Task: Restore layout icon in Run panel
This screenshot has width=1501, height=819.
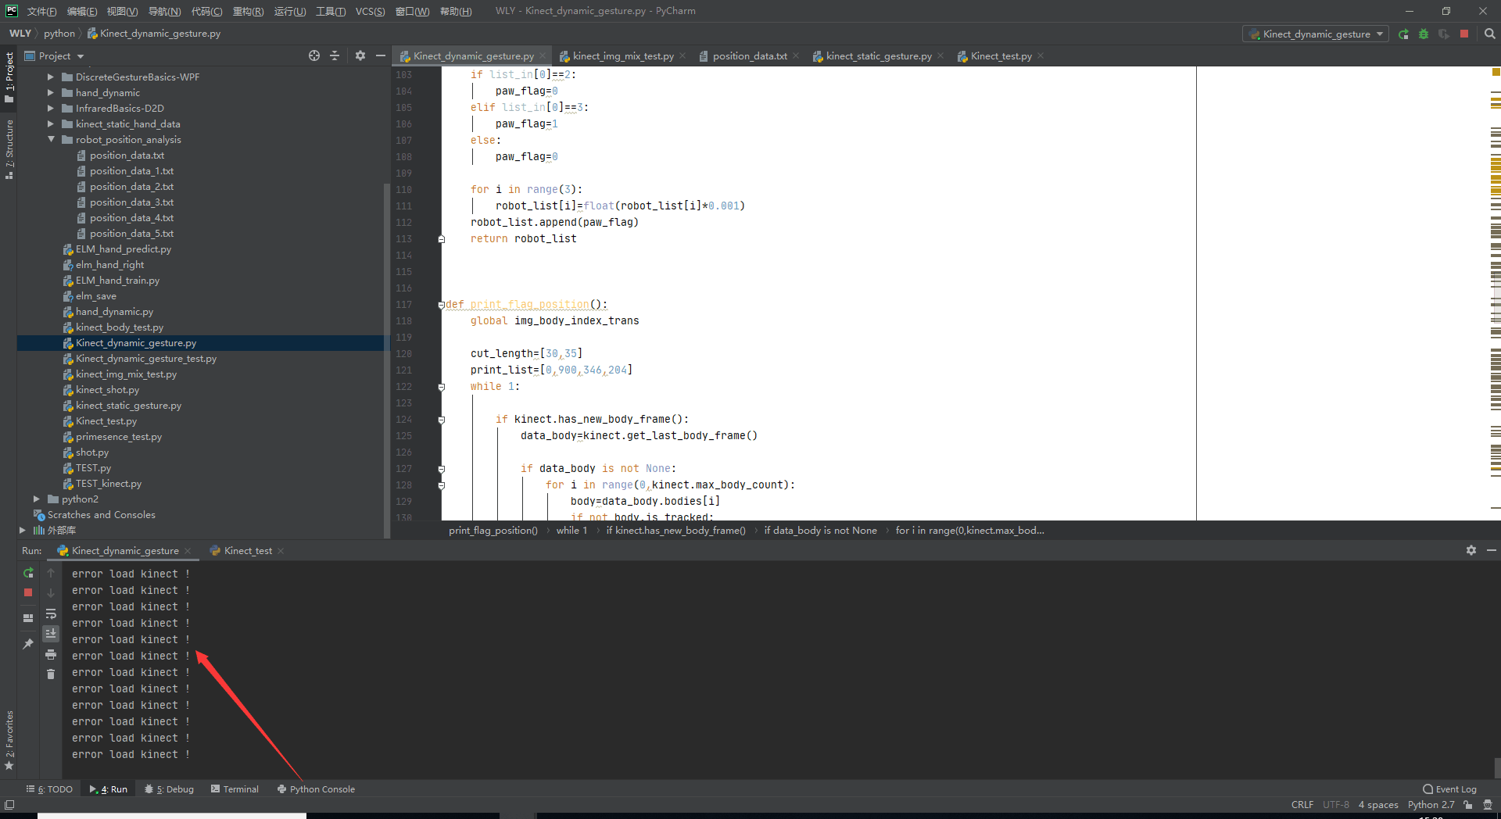Action: [x=28, y=617]
